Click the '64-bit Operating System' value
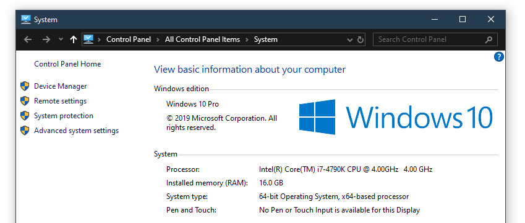 [x=334, y=197]
